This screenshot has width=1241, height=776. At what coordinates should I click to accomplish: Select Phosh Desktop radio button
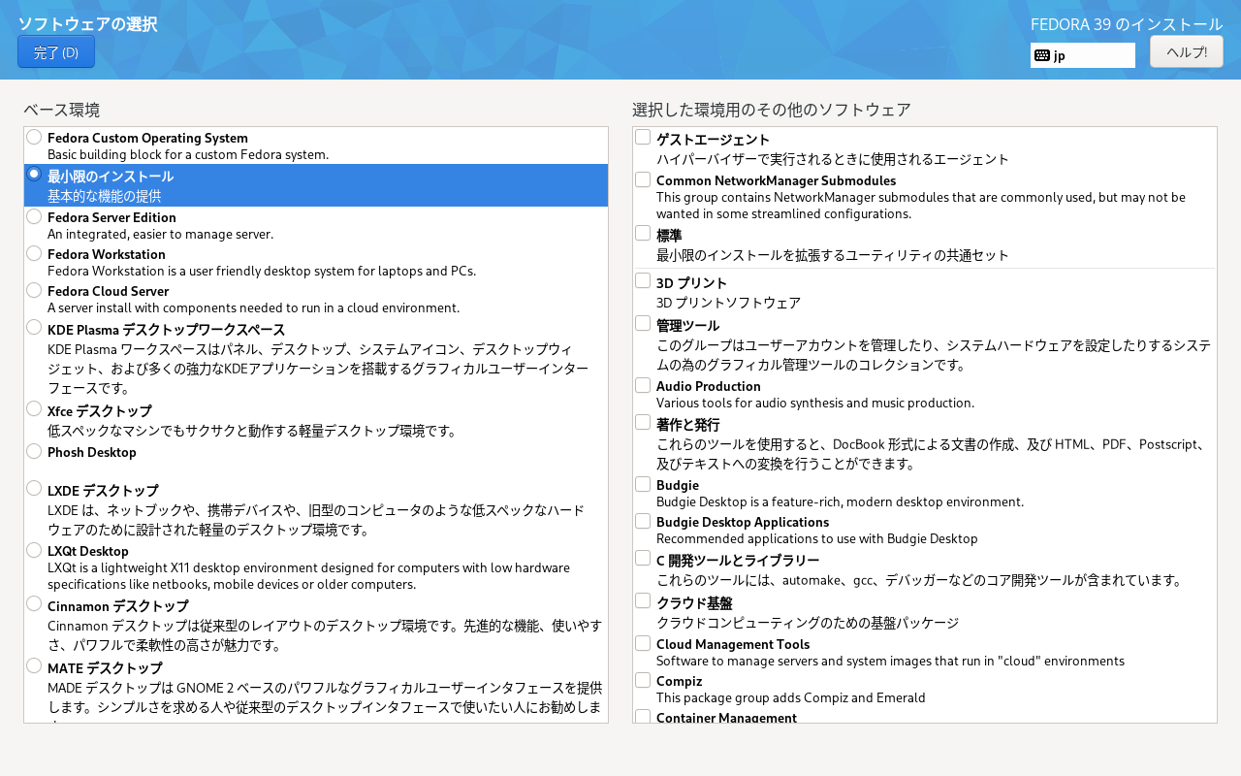click(x=34, y=451)
